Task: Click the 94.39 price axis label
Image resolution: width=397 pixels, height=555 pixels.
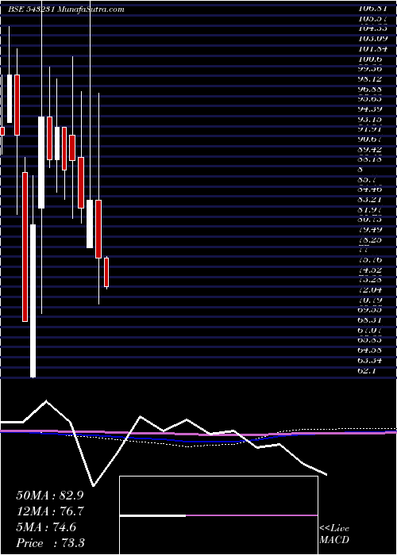Action: (372, 109)
